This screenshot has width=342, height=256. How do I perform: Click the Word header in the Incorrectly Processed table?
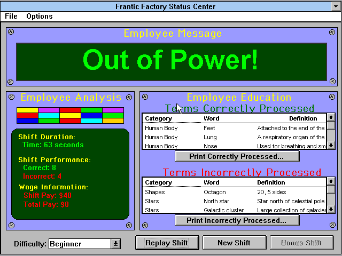pyautogui.click(x=212, y=182)
